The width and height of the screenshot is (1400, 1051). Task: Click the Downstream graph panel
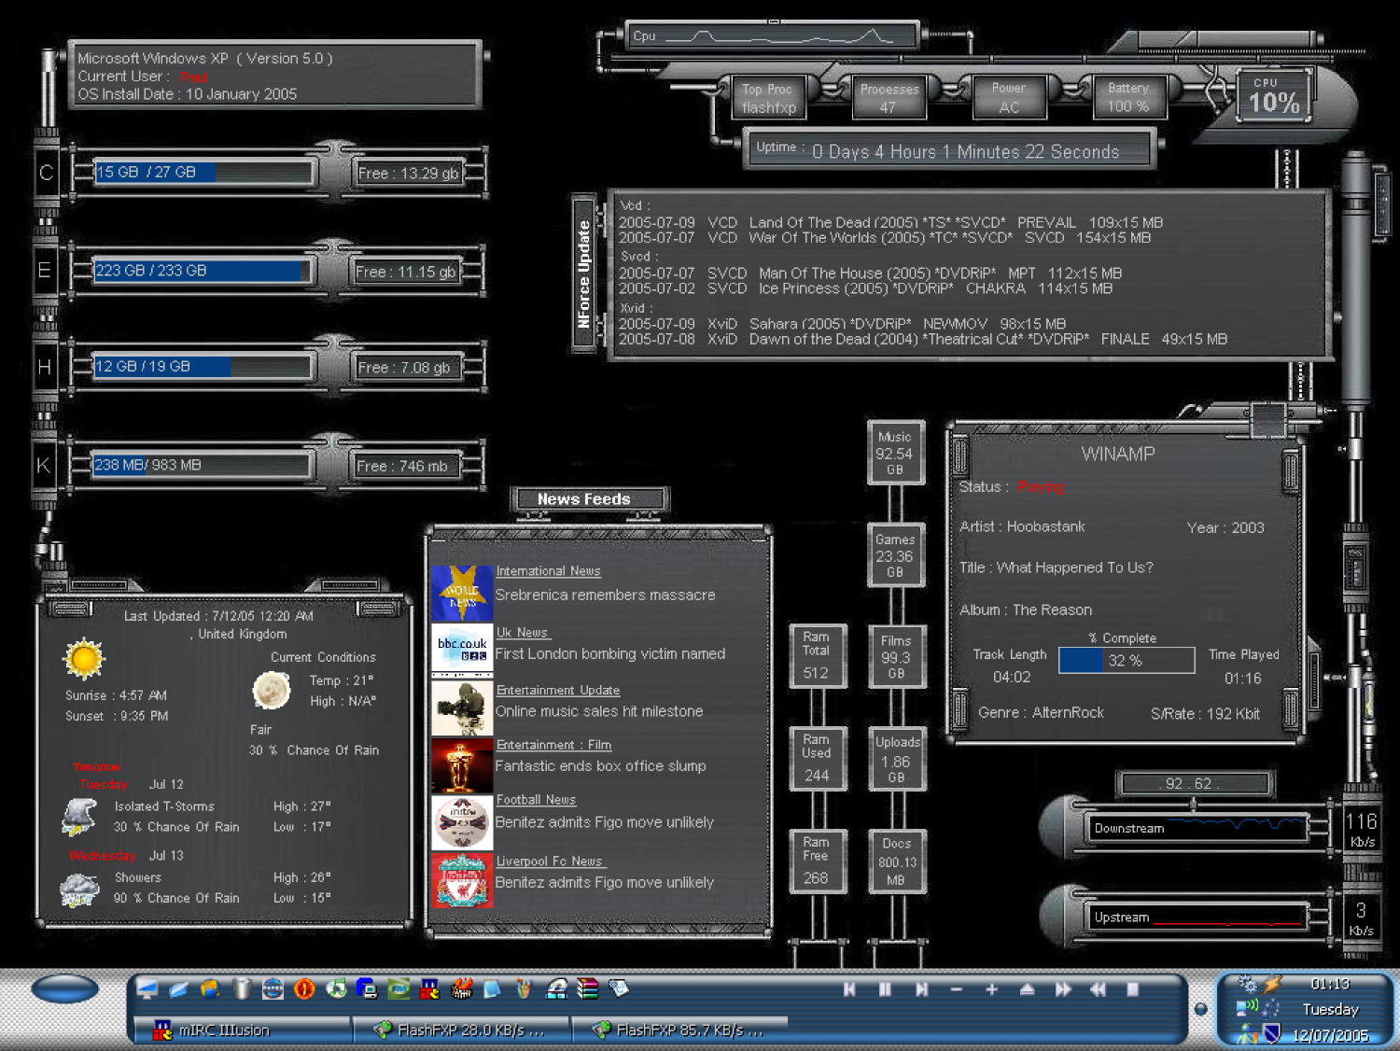click(x=1197, y=827)
